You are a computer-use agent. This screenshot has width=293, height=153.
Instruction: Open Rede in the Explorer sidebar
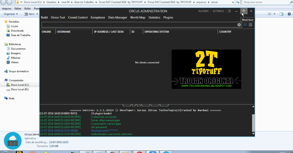tap(12, 98)
